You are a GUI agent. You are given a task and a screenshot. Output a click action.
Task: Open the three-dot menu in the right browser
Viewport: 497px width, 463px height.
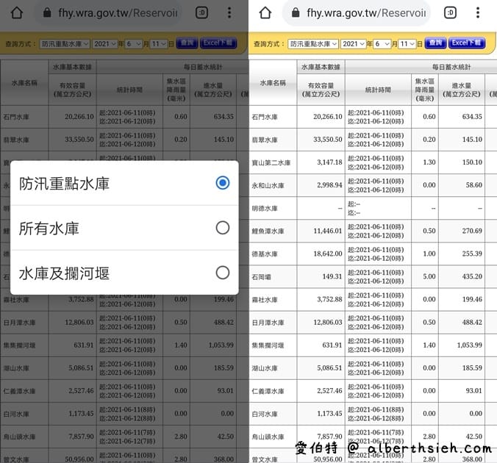pyautogui.click(x=478, y=12)
